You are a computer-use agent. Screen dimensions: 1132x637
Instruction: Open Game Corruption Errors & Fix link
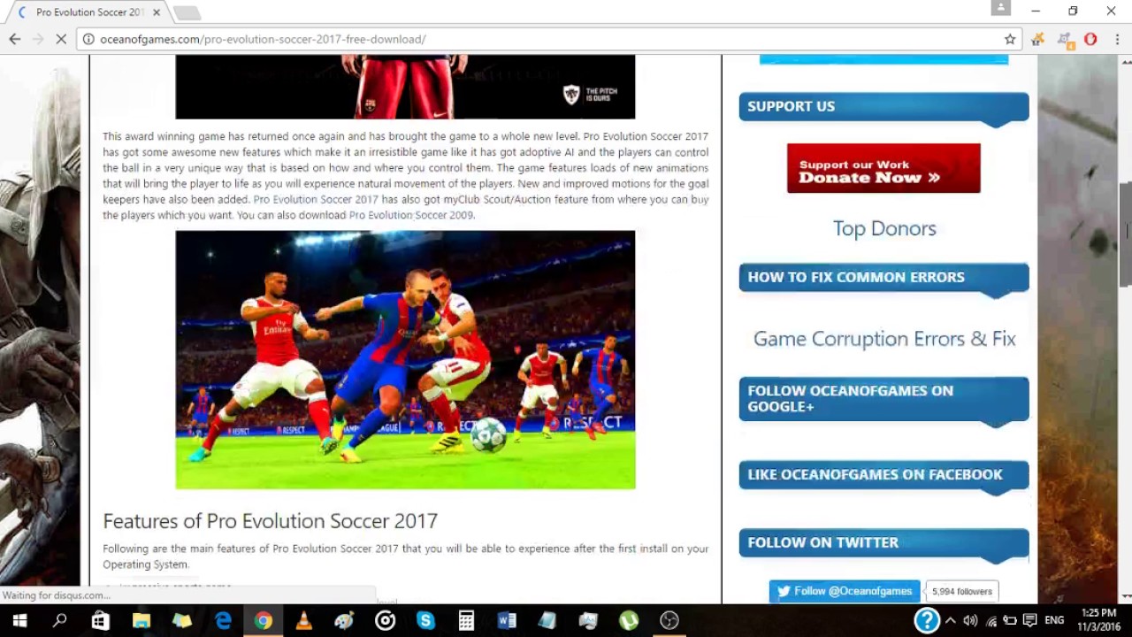(884, 339)
